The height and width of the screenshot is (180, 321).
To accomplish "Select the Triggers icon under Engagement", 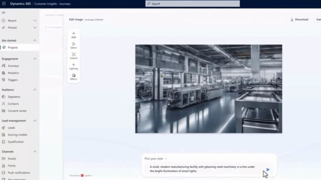I will [x=4, y=80].
